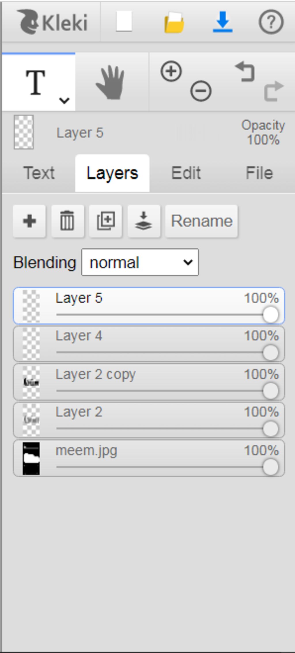Click the redo arrow icon

point(273,91)
